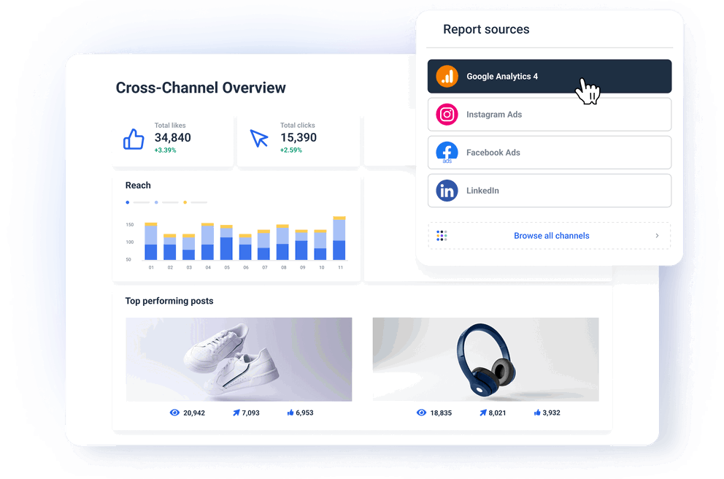This screenshot has height=479, width=724.
Task: Click the Browse all channels link
Action: click(x=552, y=235)
